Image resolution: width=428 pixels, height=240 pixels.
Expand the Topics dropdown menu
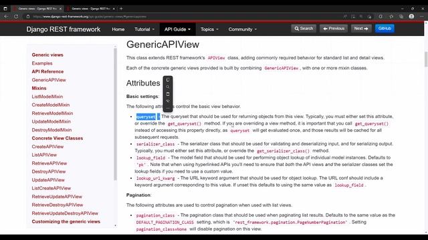(209, 29)
